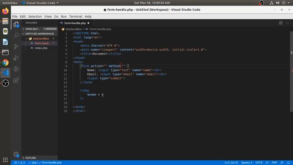
Task: Open the Selection menu
Action: click(35, 16)
